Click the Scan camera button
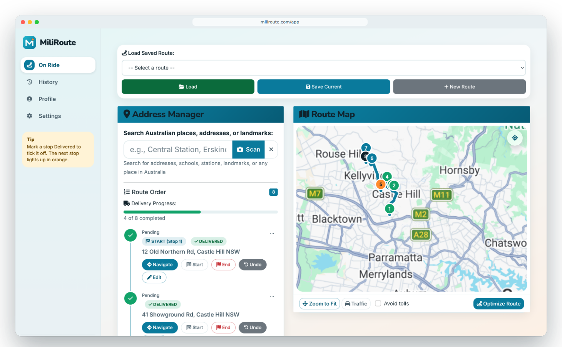The image size is (562, 347). pyautogui.click(x=249, y=149)
